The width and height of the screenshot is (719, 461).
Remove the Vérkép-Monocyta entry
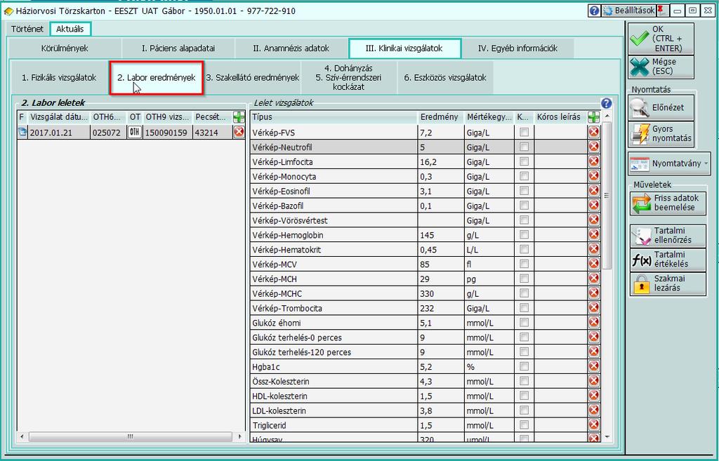pos(594,176)
